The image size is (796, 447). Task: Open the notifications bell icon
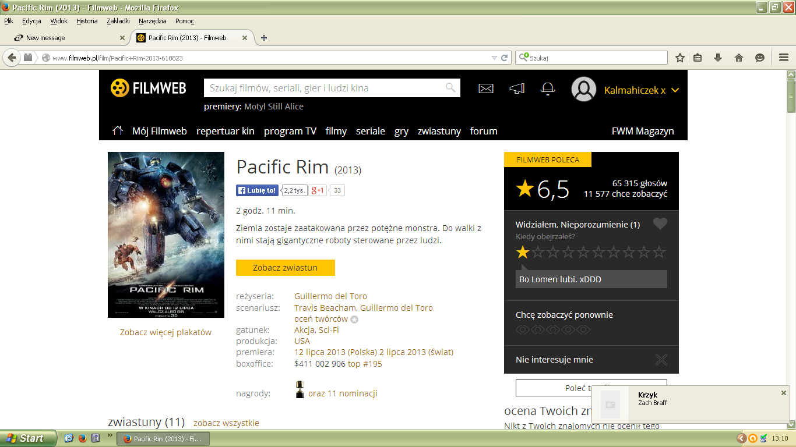(x=547, y=88)
